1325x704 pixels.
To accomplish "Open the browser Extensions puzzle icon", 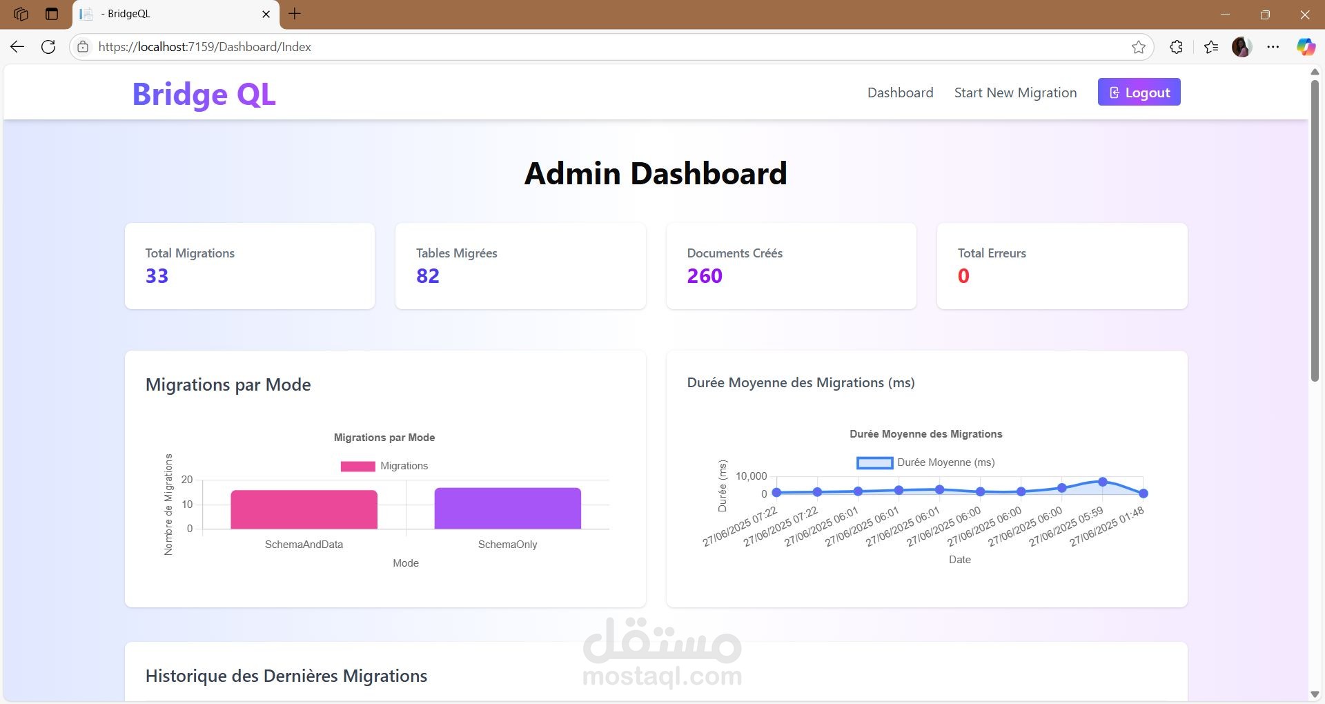I will coord(1177,47).
